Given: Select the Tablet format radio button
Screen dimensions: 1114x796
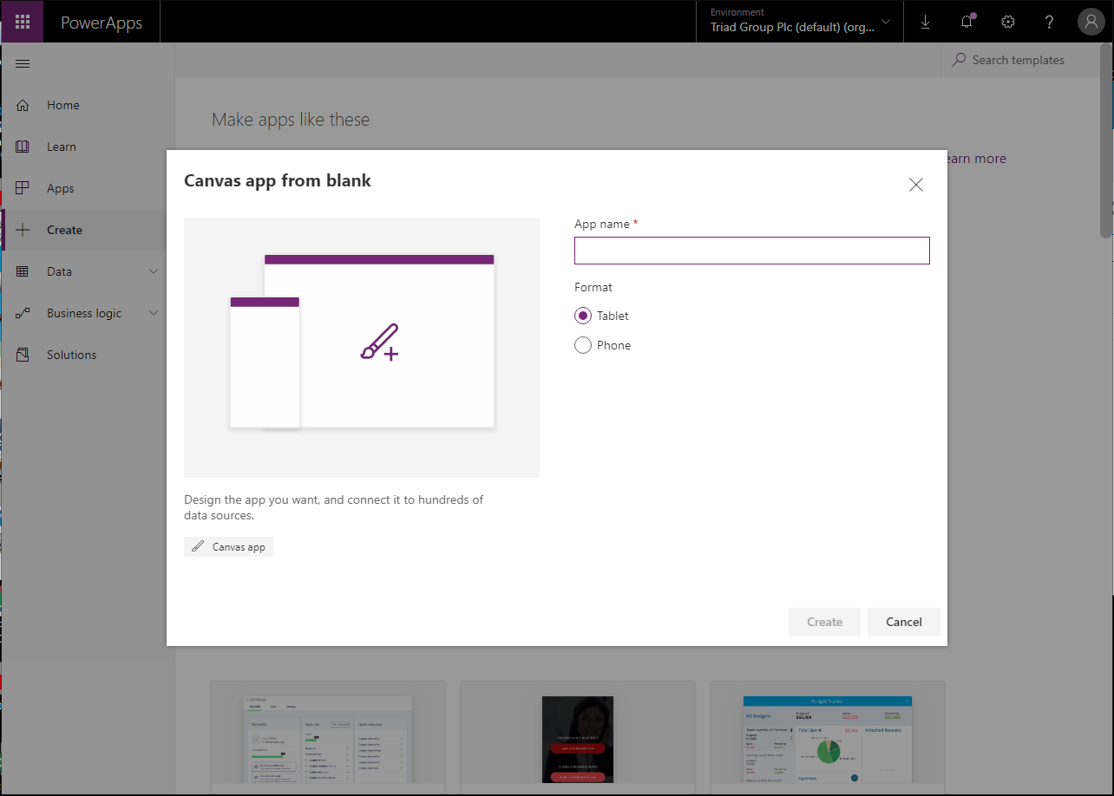Looking at the screenshot, I should pos(583,316).
